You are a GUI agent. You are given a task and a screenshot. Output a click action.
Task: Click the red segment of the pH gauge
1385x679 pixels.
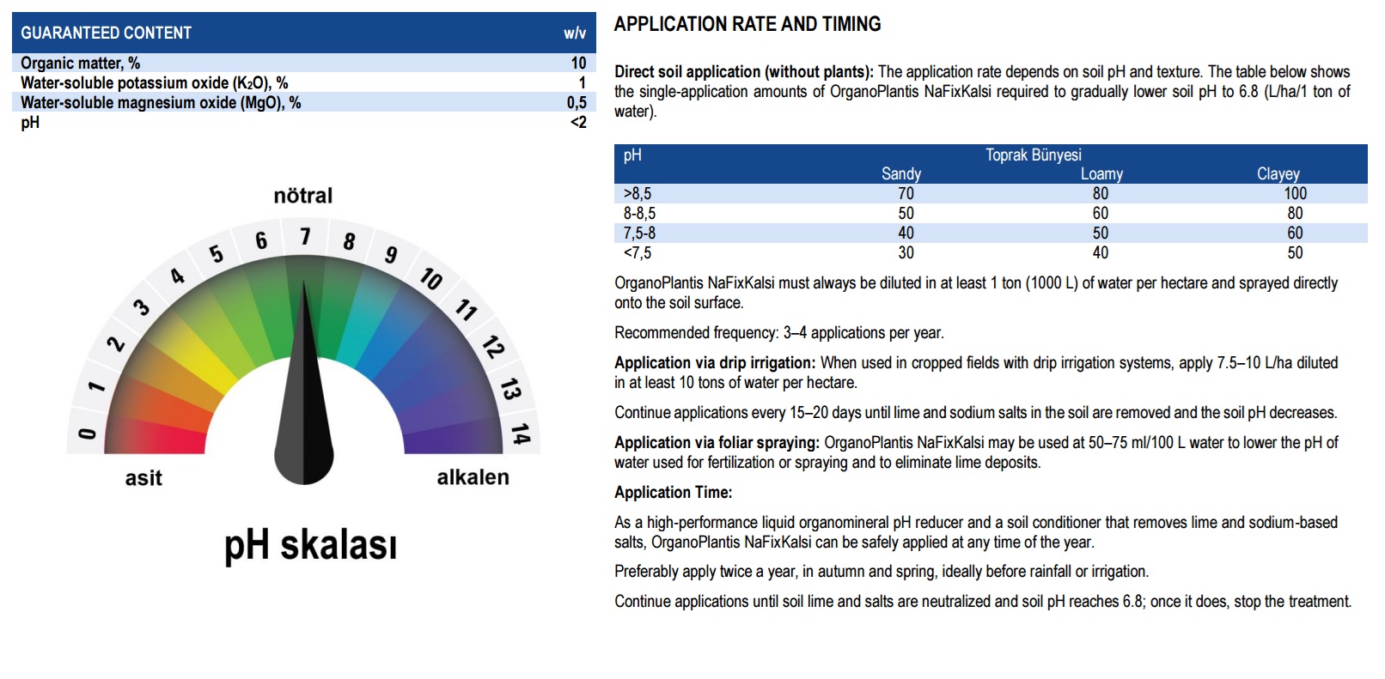click(x=155, y=433)
